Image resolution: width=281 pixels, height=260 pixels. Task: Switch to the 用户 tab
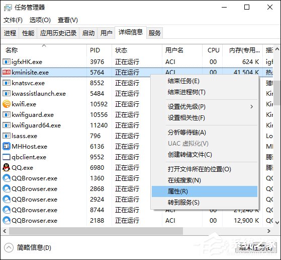(106, 33)
